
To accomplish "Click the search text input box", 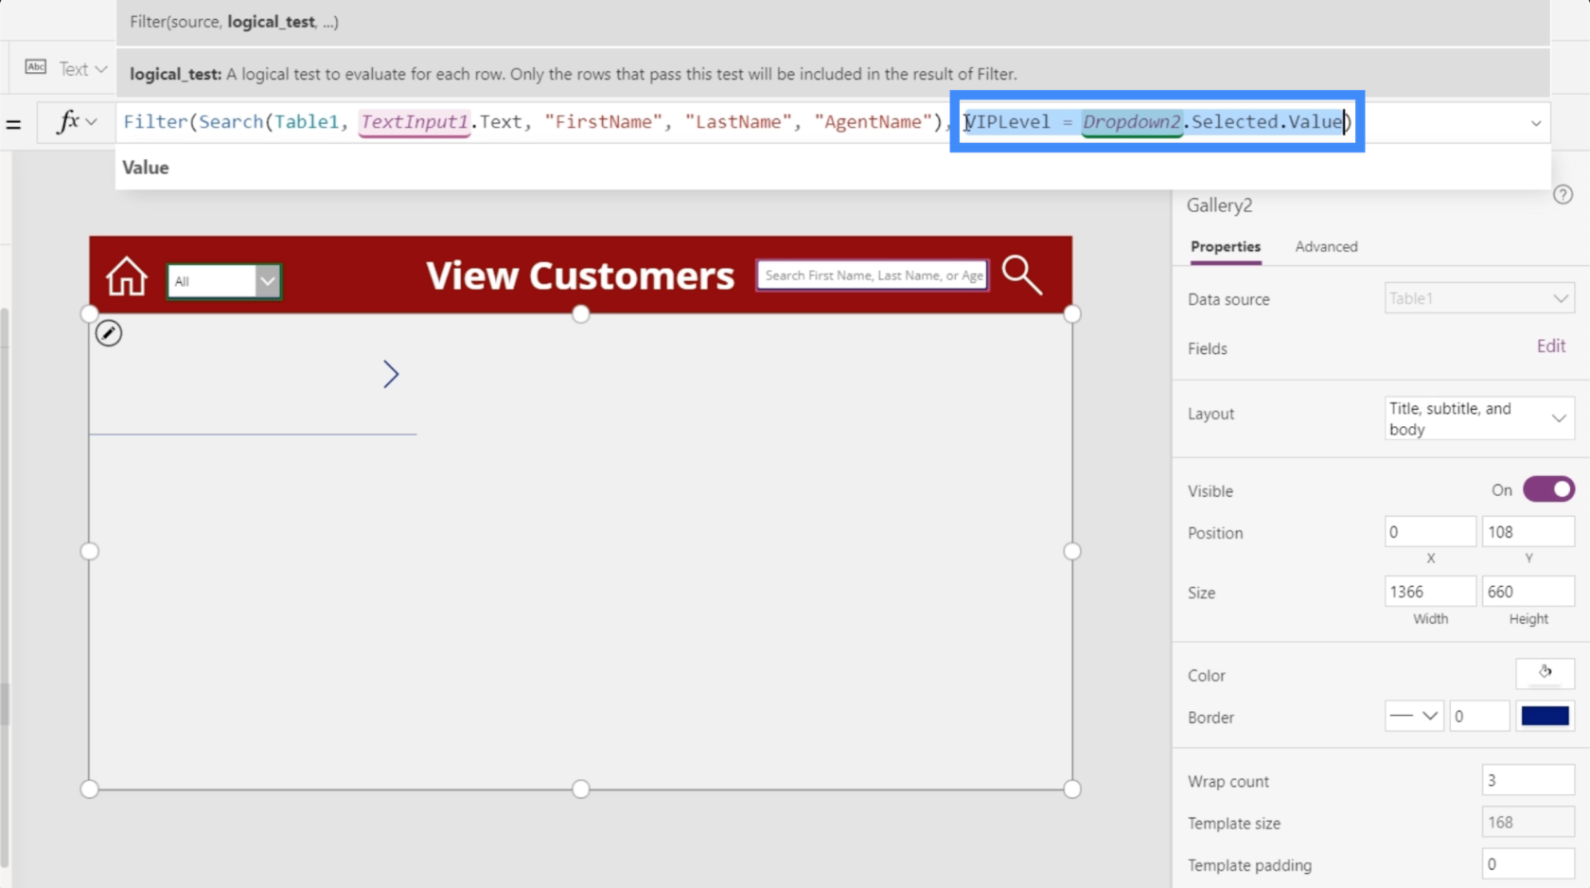I will click(873, 275).
